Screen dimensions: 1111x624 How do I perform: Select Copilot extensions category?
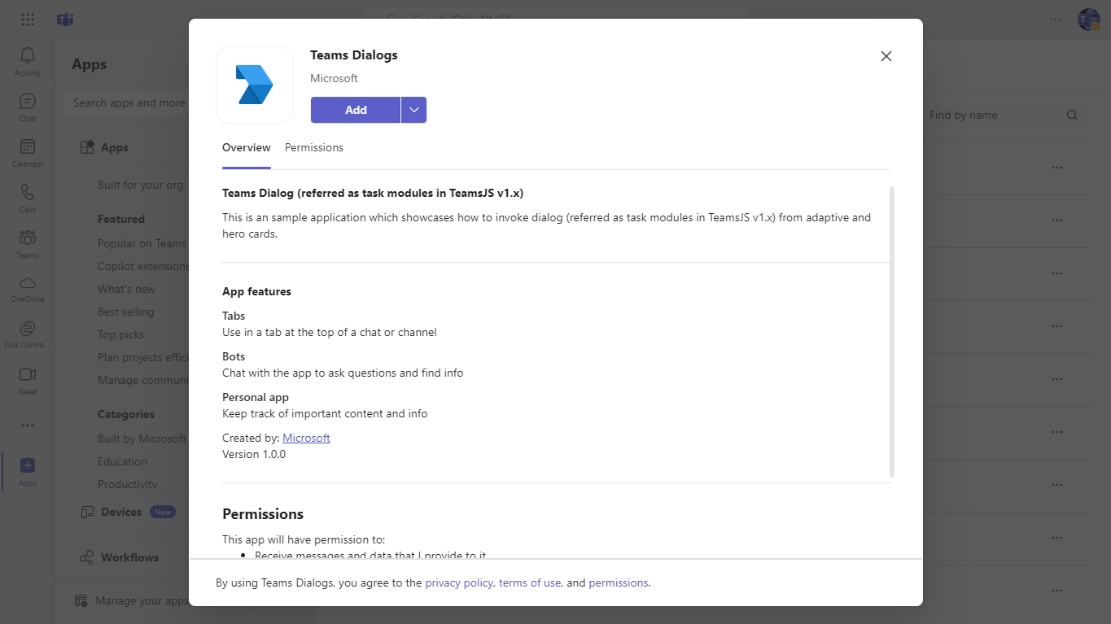pos(143,266)
